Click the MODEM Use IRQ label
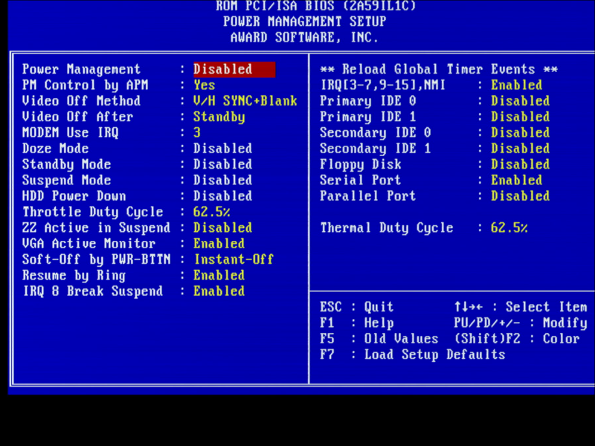This screenshot has width=595, height=446. 70,132
